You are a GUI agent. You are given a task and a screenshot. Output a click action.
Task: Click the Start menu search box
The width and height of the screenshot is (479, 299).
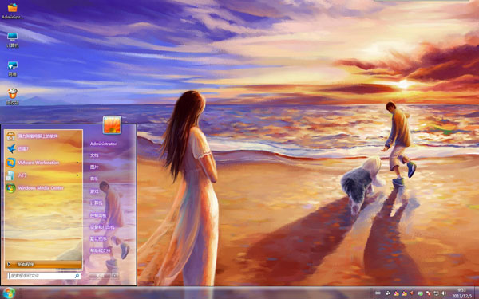coord(44,276)
